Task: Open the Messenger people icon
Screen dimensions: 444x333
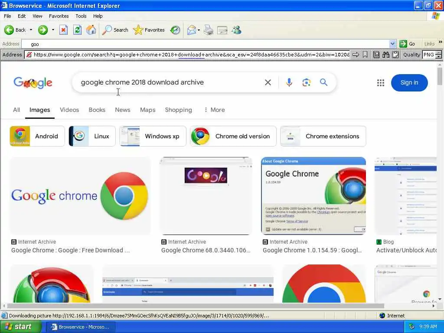Action: click(236, 30)
